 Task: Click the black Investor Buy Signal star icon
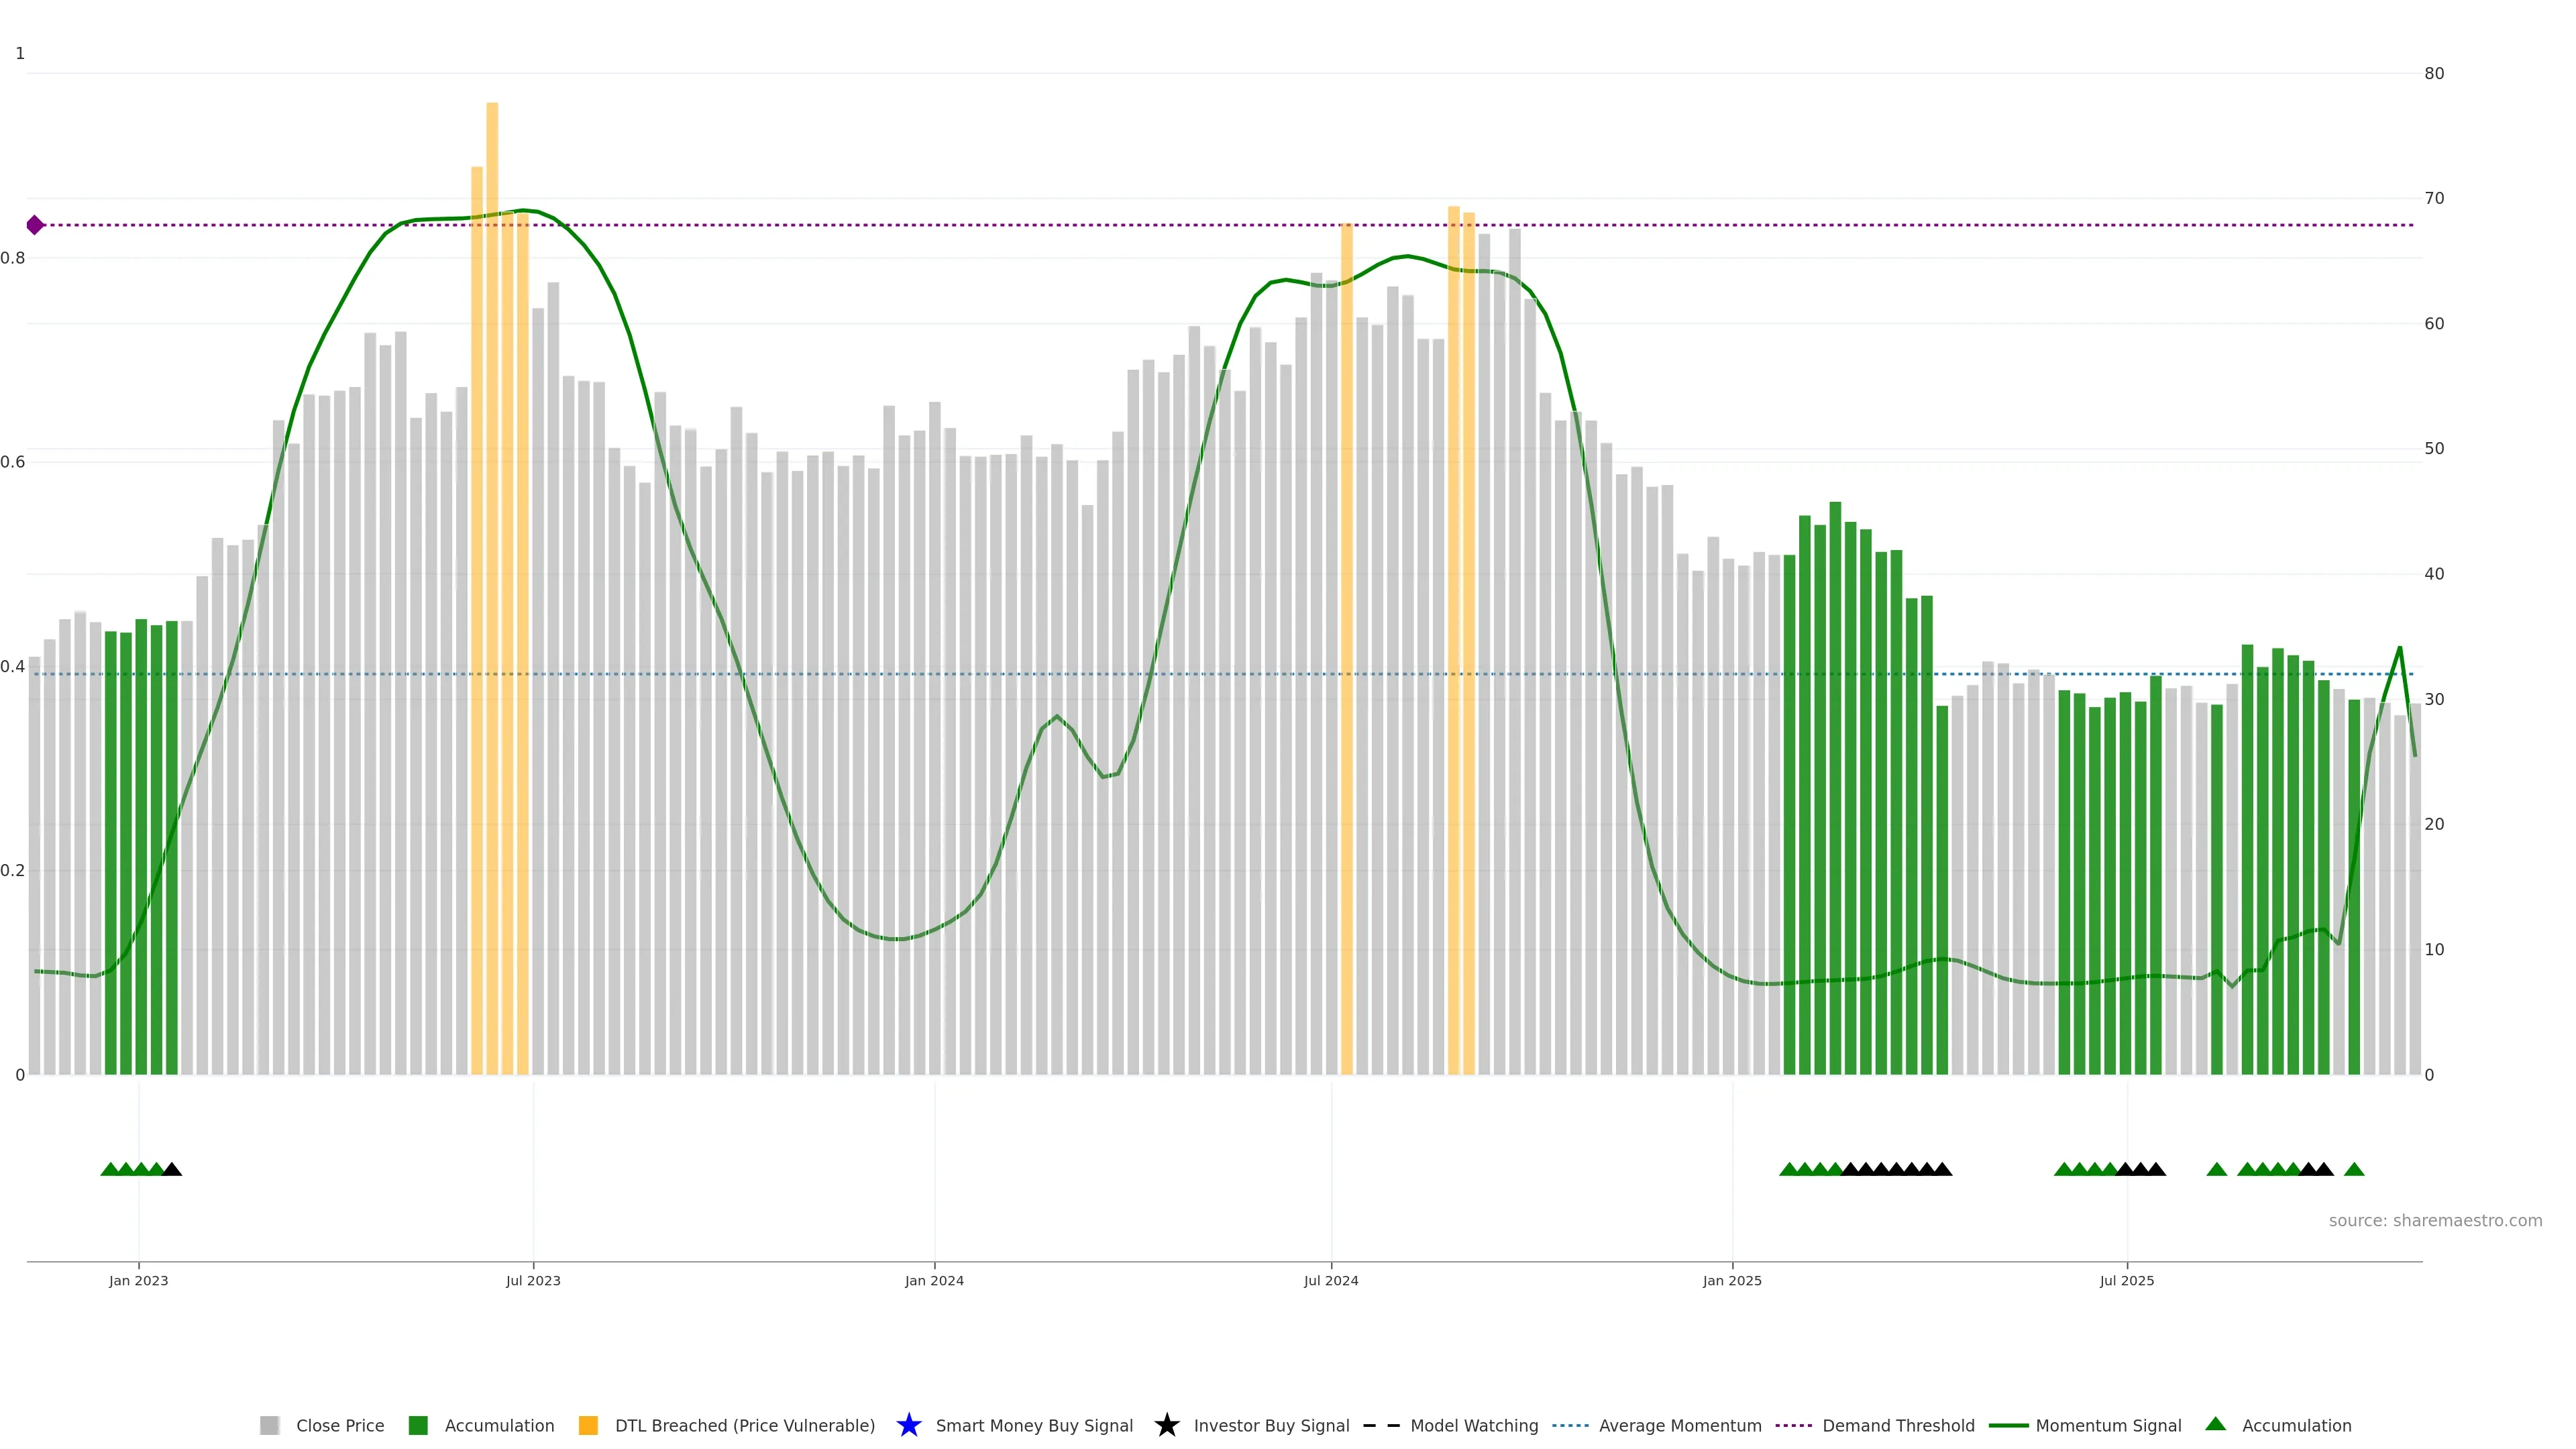(1166, 1425)
